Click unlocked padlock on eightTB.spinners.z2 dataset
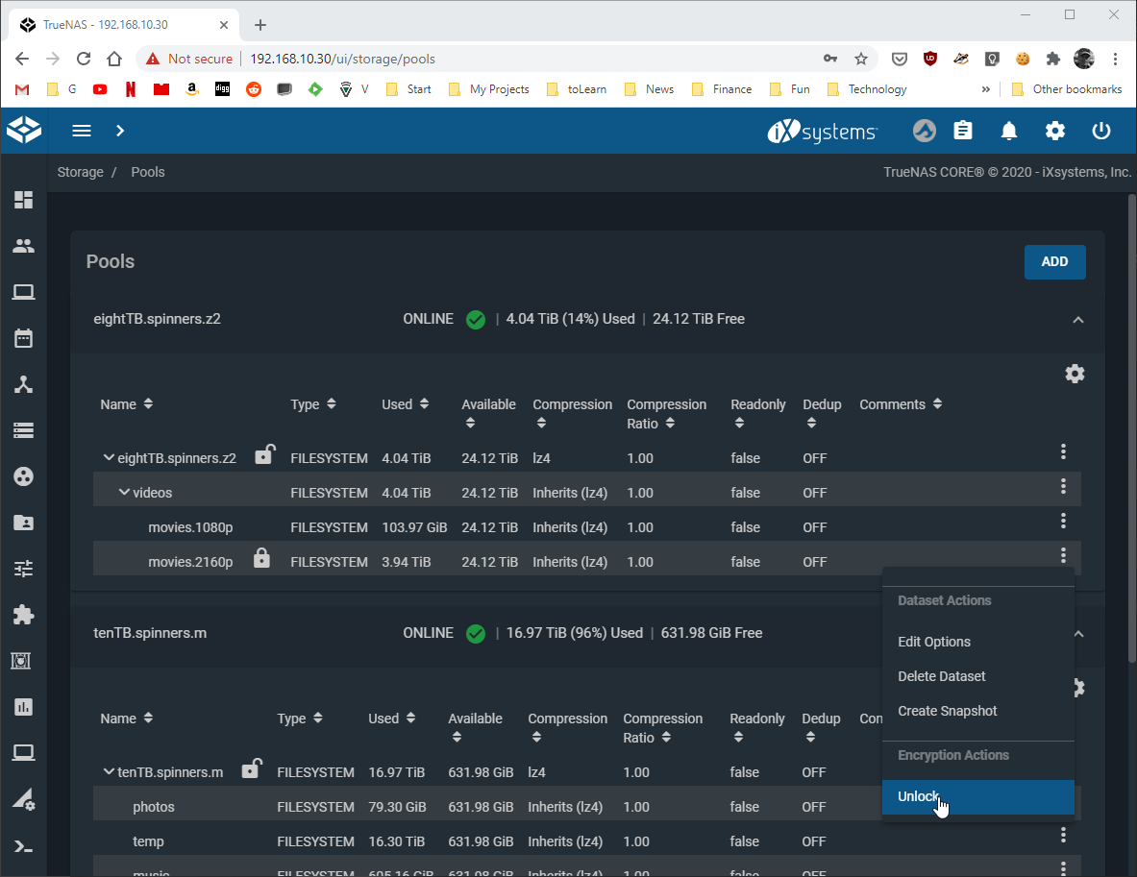1137x877 pixels. click(264, 454)
